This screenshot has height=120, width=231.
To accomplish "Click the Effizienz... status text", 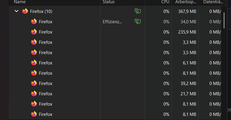I will 112,22.
